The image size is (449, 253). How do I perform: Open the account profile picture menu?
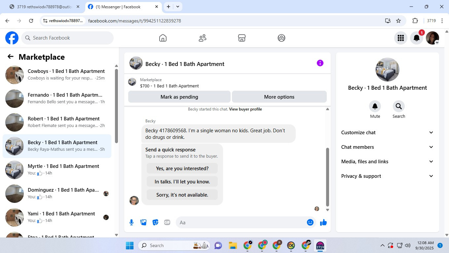pos(432,38)
